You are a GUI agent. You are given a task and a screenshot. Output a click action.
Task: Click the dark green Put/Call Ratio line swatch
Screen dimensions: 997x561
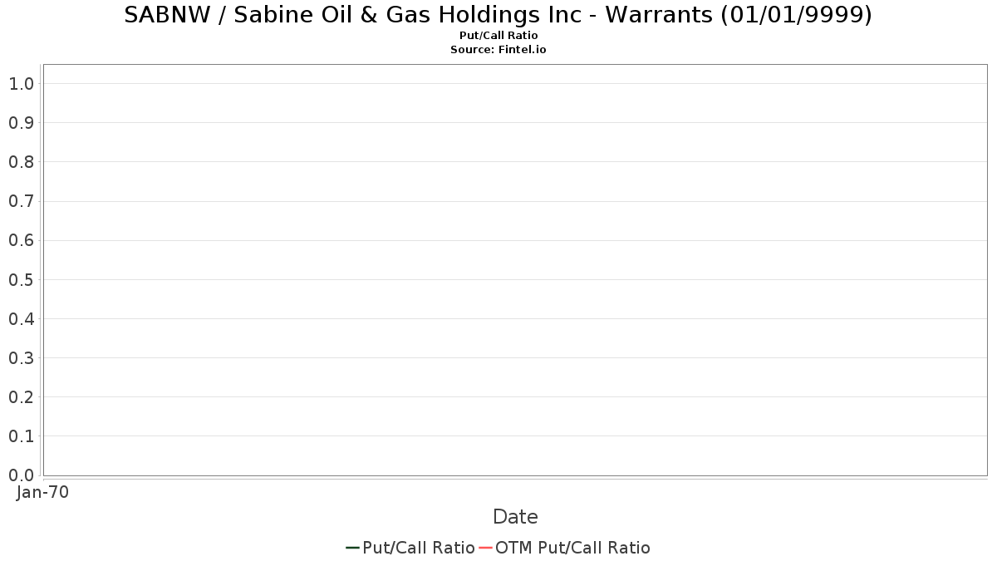click(352, 548)
